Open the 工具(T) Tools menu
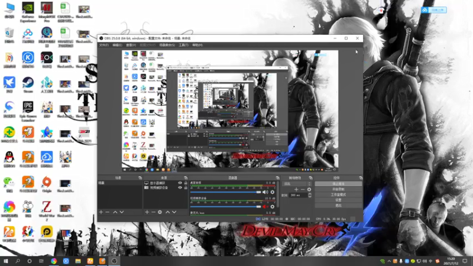473x266 pixels. [x=183, y=45]
